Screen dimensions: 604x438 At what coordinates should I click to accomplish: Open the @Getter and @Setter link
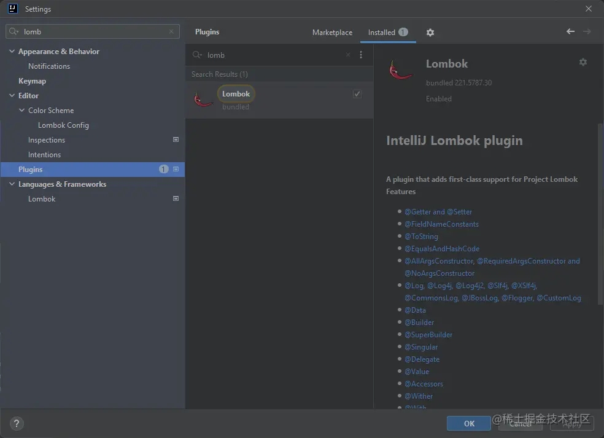pyautogui.click(x=438, y=212)
